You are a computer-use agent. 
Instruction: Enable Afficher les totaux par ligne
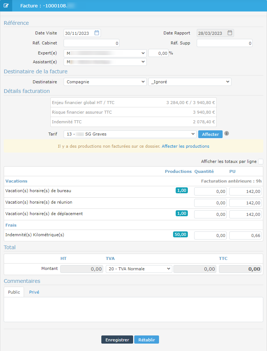[x=261, y=161]
